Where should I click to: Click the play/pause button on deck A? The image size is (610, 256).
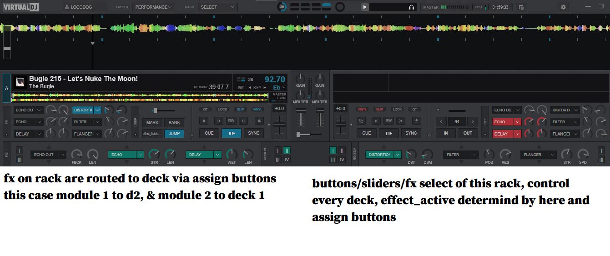232,133
